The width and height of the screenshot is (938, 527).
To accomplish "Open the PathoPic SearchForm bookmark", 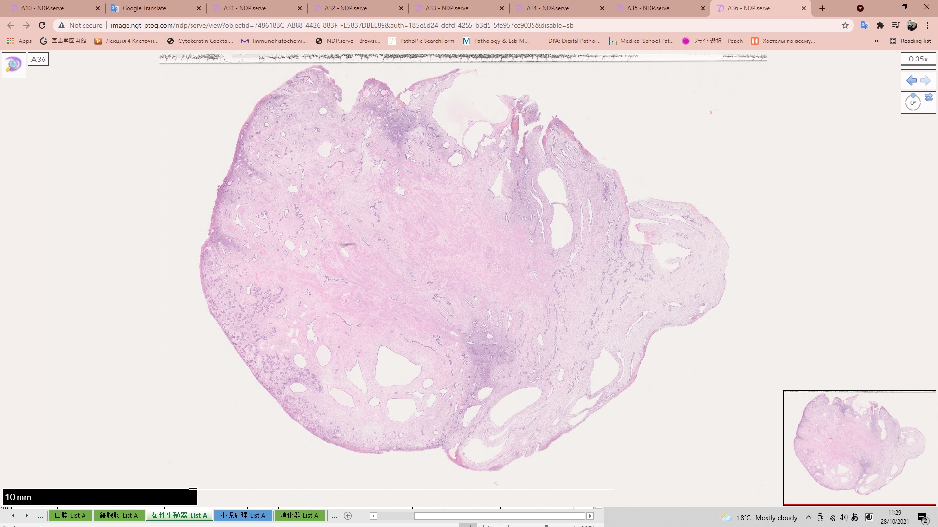I will point(422,41).
